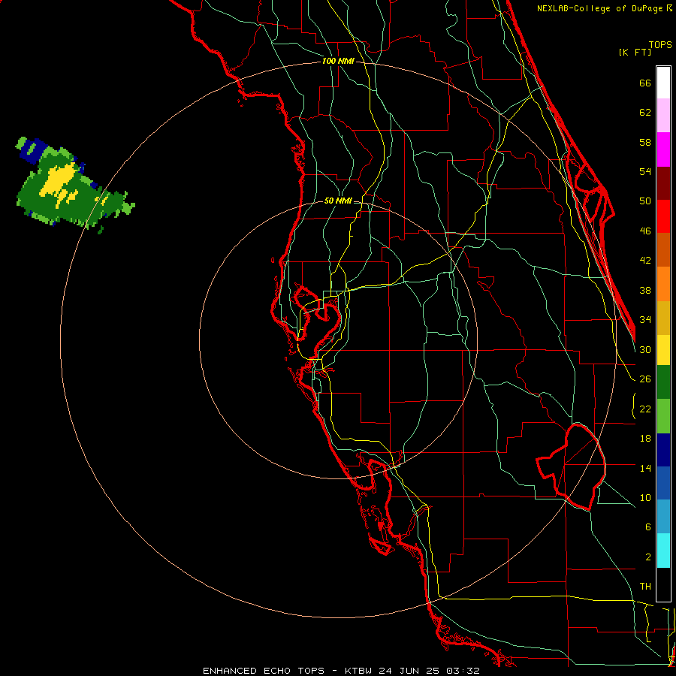Click the white swatch in the tops legend
This screenshot has width=676, height=676.
pos(663,83)
